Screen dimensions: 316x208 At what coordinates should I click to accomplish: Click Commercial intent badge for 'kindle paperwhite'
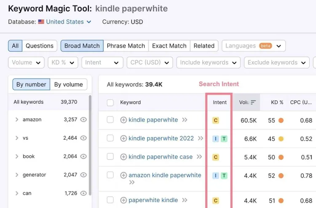[216, 120]
